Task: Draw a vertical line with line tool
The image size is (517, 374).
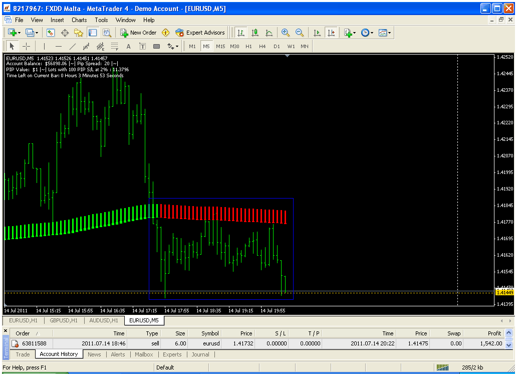Action: point(44,47)
